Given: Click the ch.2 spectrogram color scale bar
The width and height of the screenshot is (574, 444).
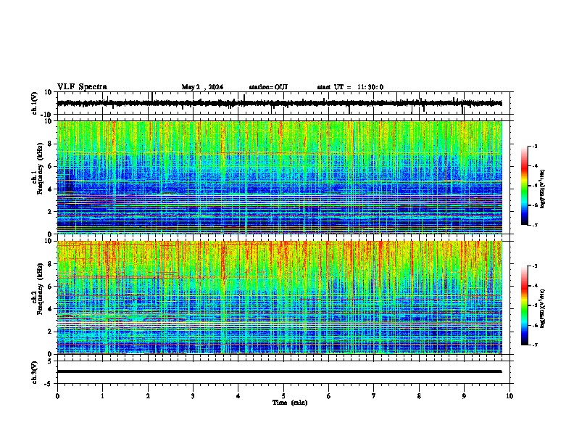Looking at the screenshot, I should pos(525,305).
